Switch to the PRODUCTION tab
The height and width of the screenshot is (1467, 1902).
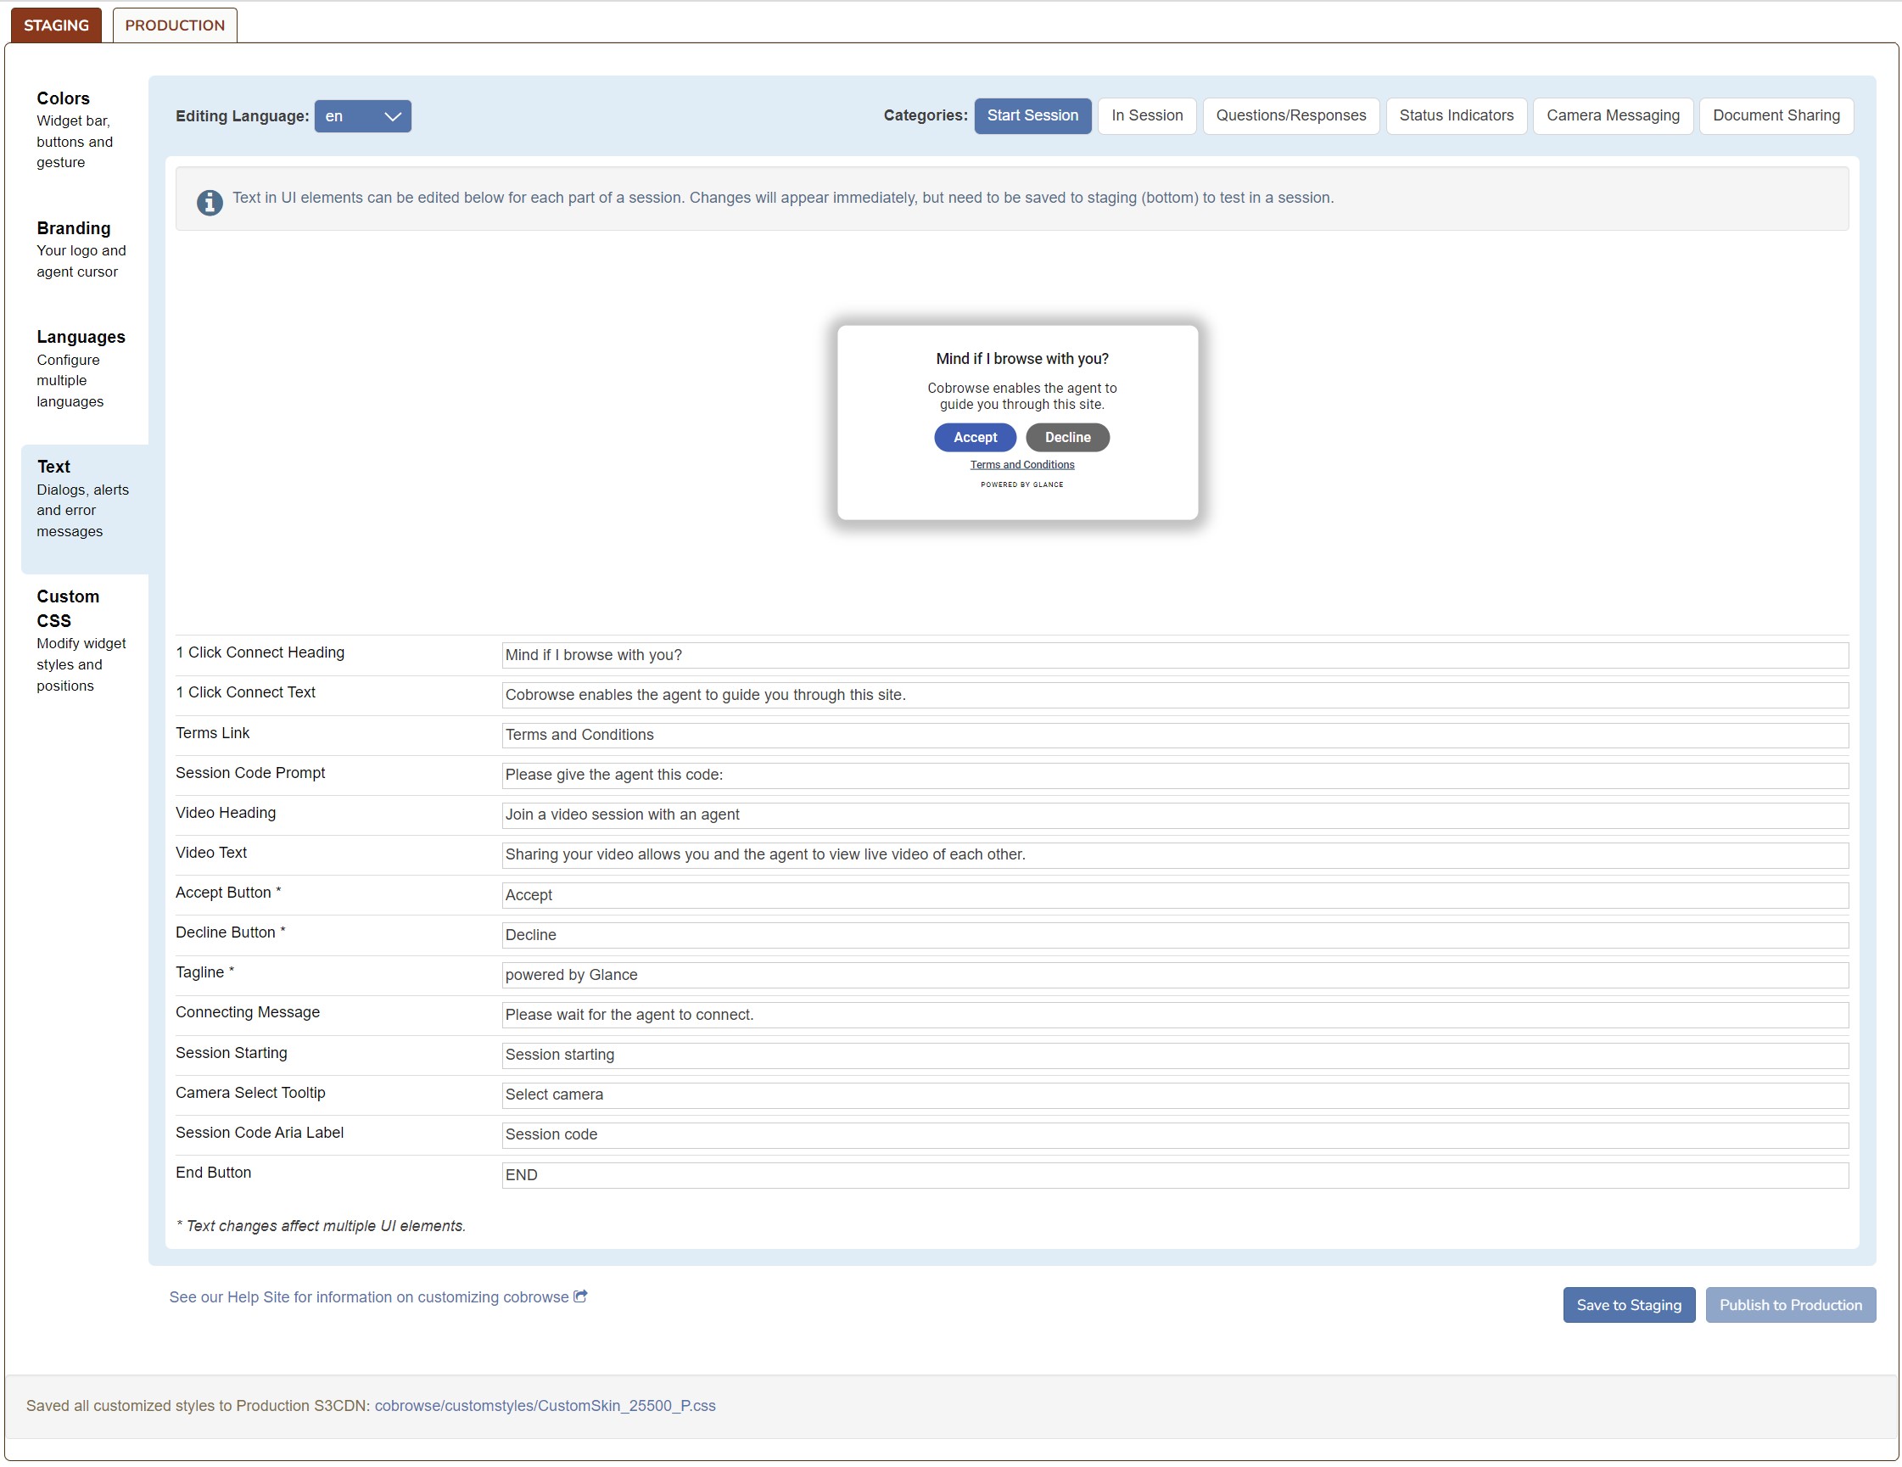click(x=174, y=25)
